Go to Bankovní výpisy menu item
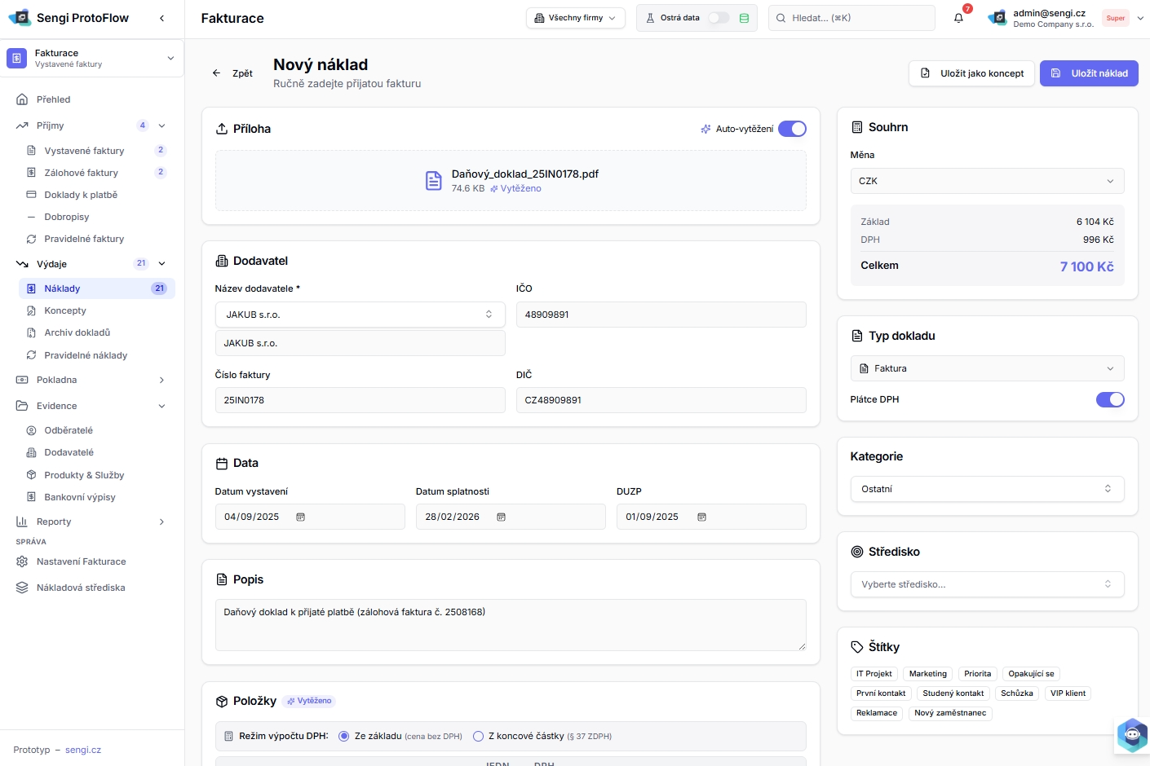Image resolution: width=1150 pixels, height=766 pixels. click(x=80, y=497)
